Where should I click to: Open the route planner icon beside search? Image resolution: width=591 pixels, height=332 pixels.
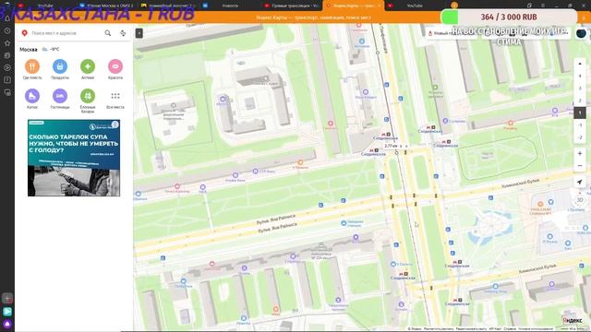click(123, 33)
